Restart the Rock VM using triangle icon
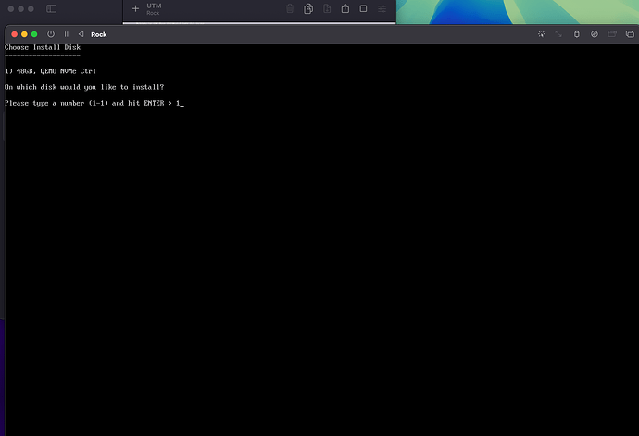The height and width of the screenshot is (436, 639). [81, 34]
